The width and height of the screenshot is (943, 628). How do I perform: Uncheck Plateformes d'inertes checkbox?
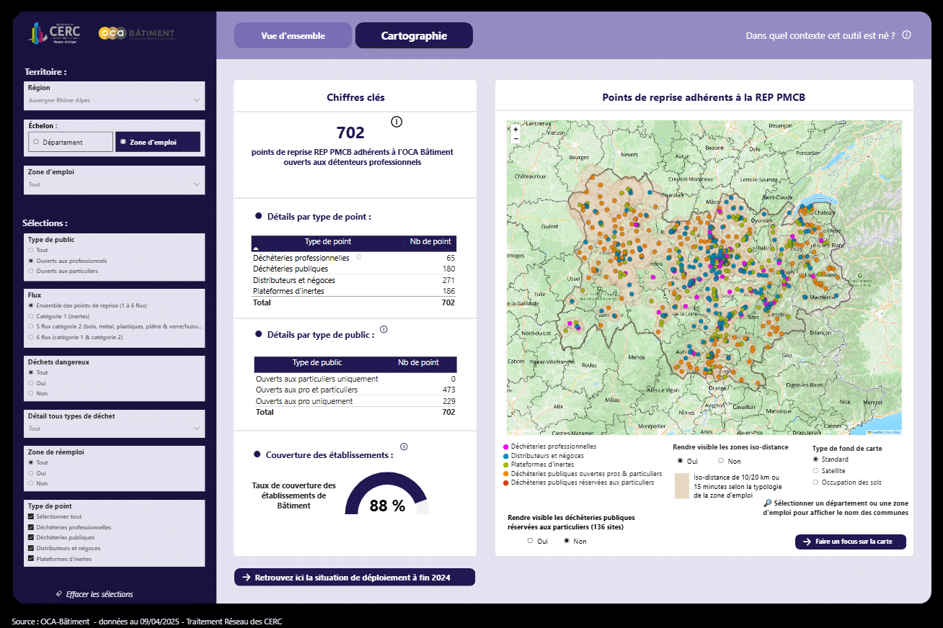coord(30,559)
